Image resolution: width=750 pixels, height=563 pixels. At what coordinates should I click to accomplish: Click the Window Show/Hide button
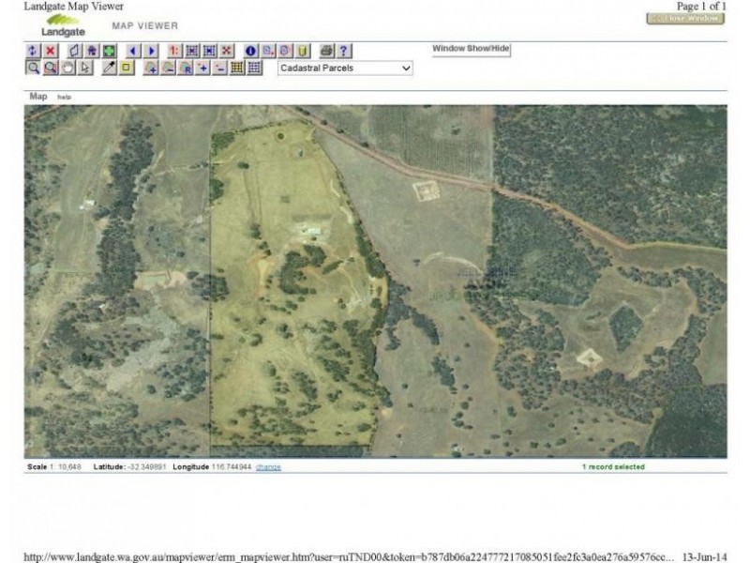point(471,49)
